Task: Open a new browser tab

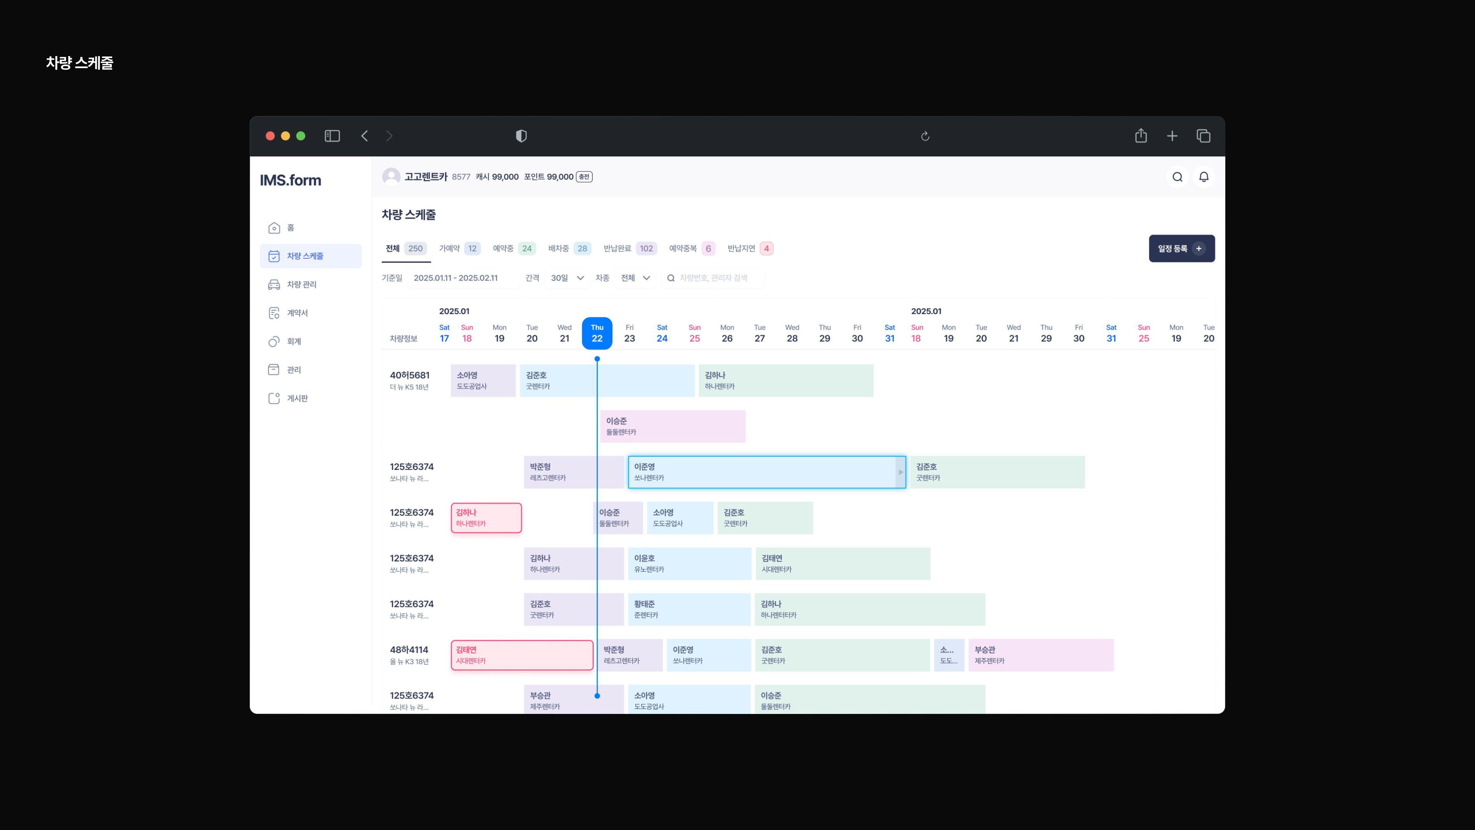Action: click(1172, 136)
